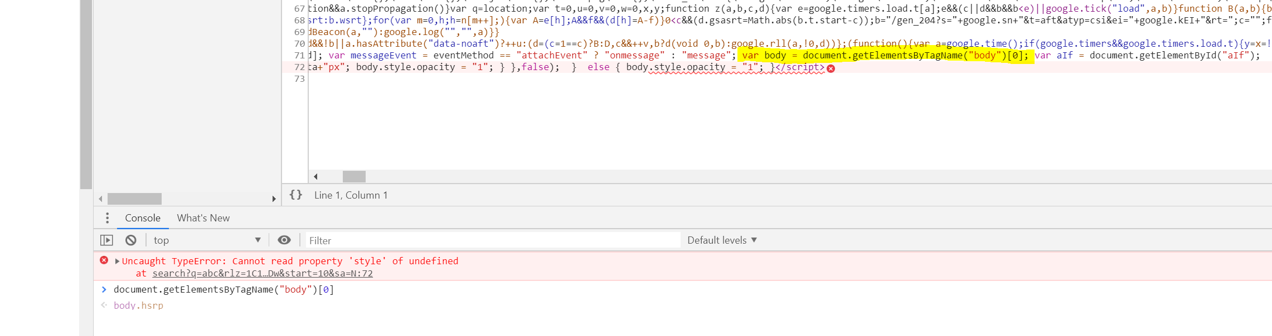The image size is (1272, 336).
Task: Switch to the What's New tab
Action: (203, 218)
